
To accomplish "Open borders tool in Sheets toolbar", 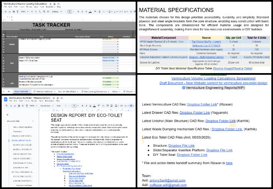I will [99, 12].
